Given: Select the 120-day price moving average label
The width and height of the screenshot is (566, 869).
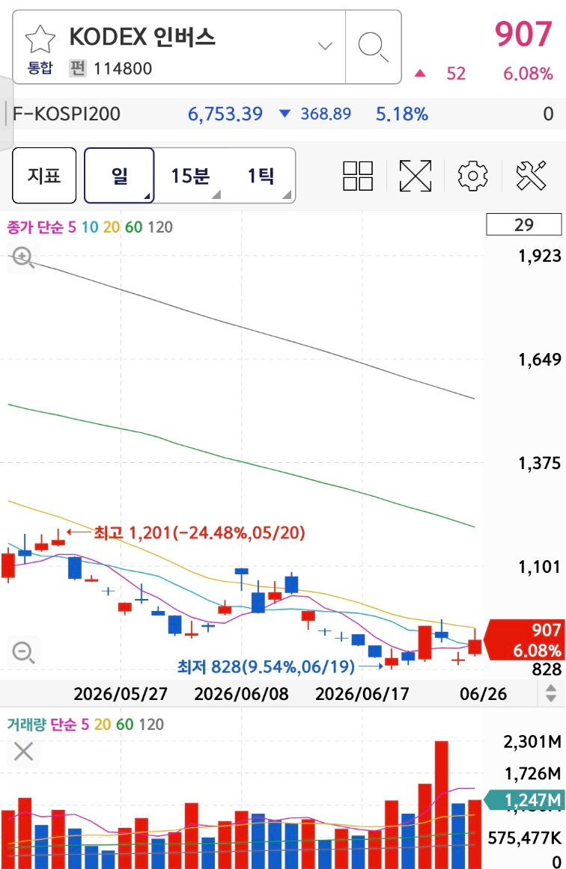Looking at the screenshot, I should point(160,227).
